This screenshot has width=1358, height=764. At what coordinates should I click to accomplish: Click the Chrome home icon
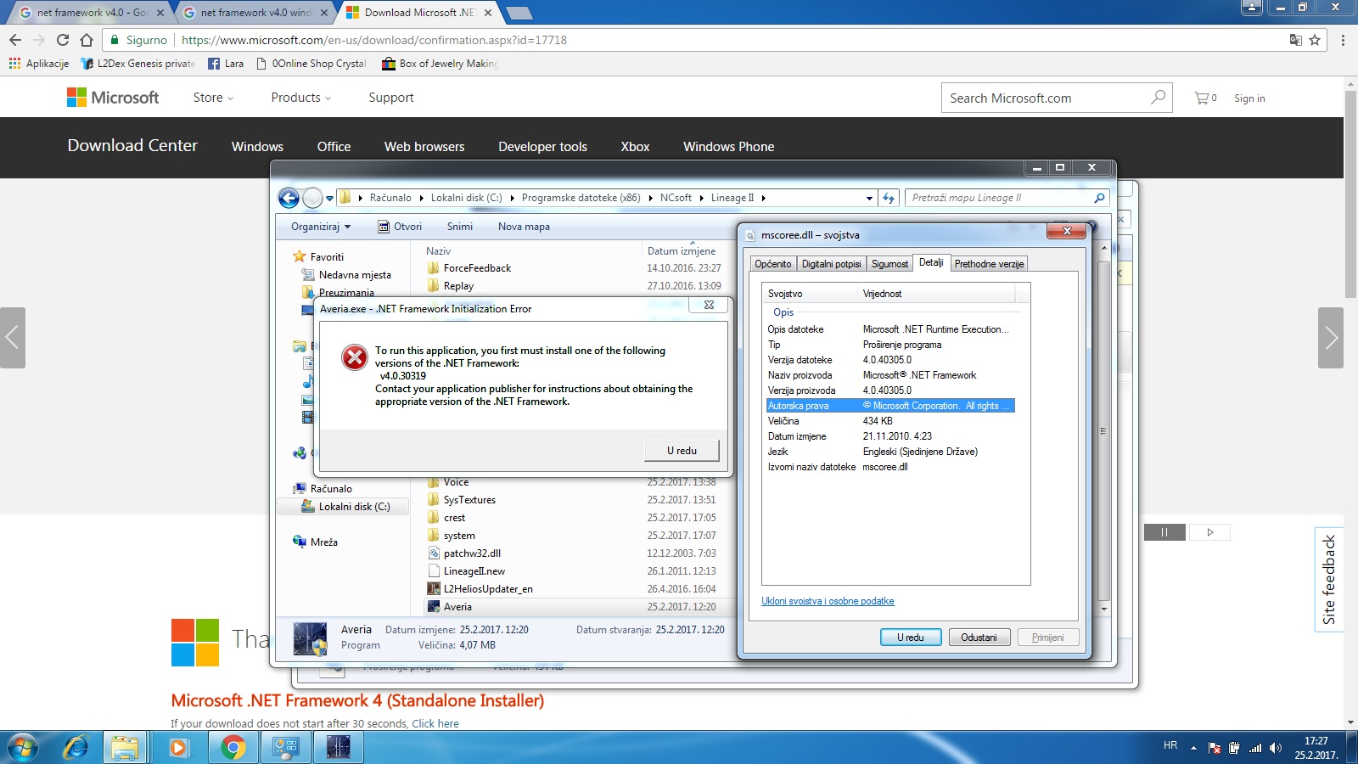86,40
